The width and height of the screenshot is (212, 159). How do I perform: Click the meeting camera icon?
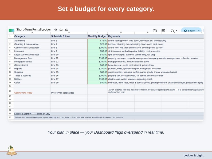(172, 31)
